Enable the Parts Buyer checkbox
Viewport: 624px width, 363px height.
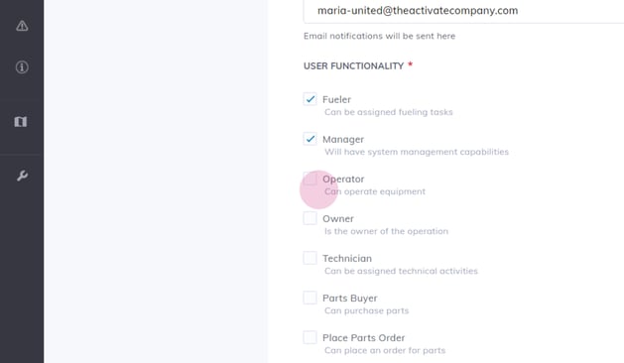310,298
